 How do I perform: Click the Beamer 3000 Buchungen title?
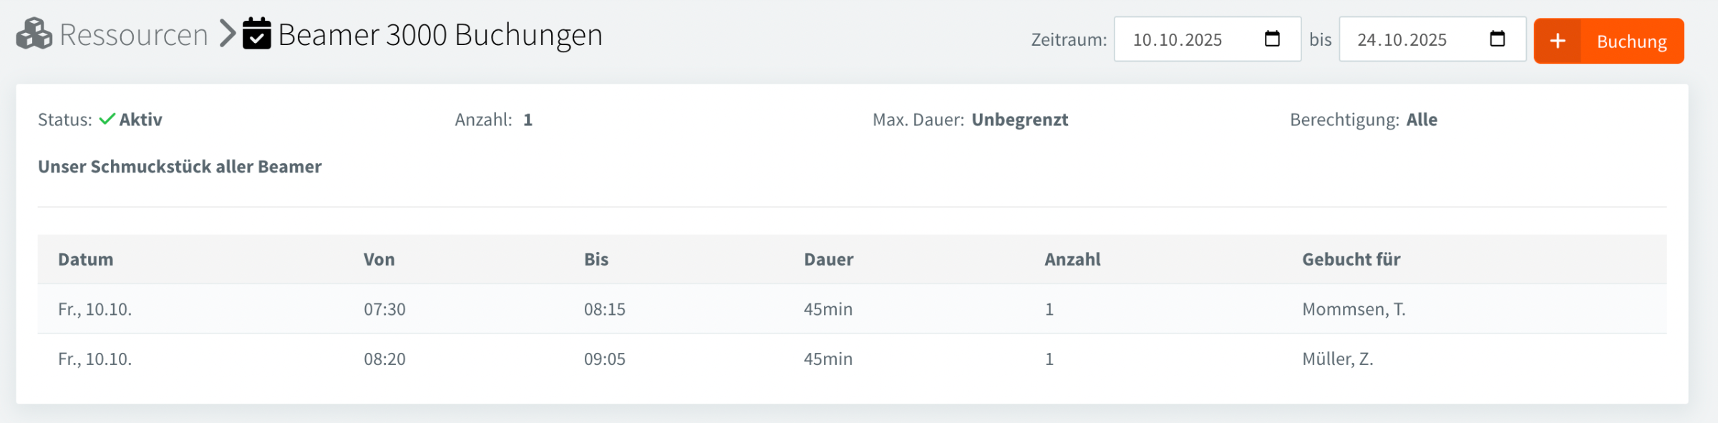pos(440,34)
